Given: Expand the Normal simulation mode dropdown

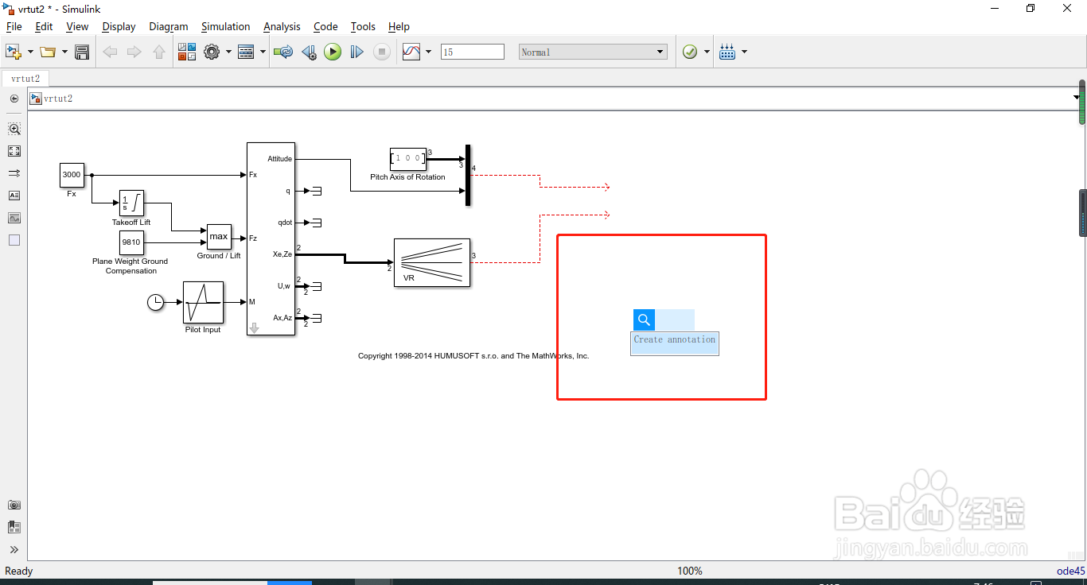Looking at the screenshot, I should click(593, 52).
